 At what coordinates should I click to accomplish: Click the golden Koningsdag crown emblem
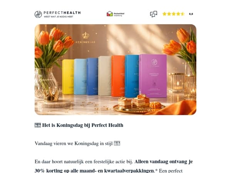(85, 35)
